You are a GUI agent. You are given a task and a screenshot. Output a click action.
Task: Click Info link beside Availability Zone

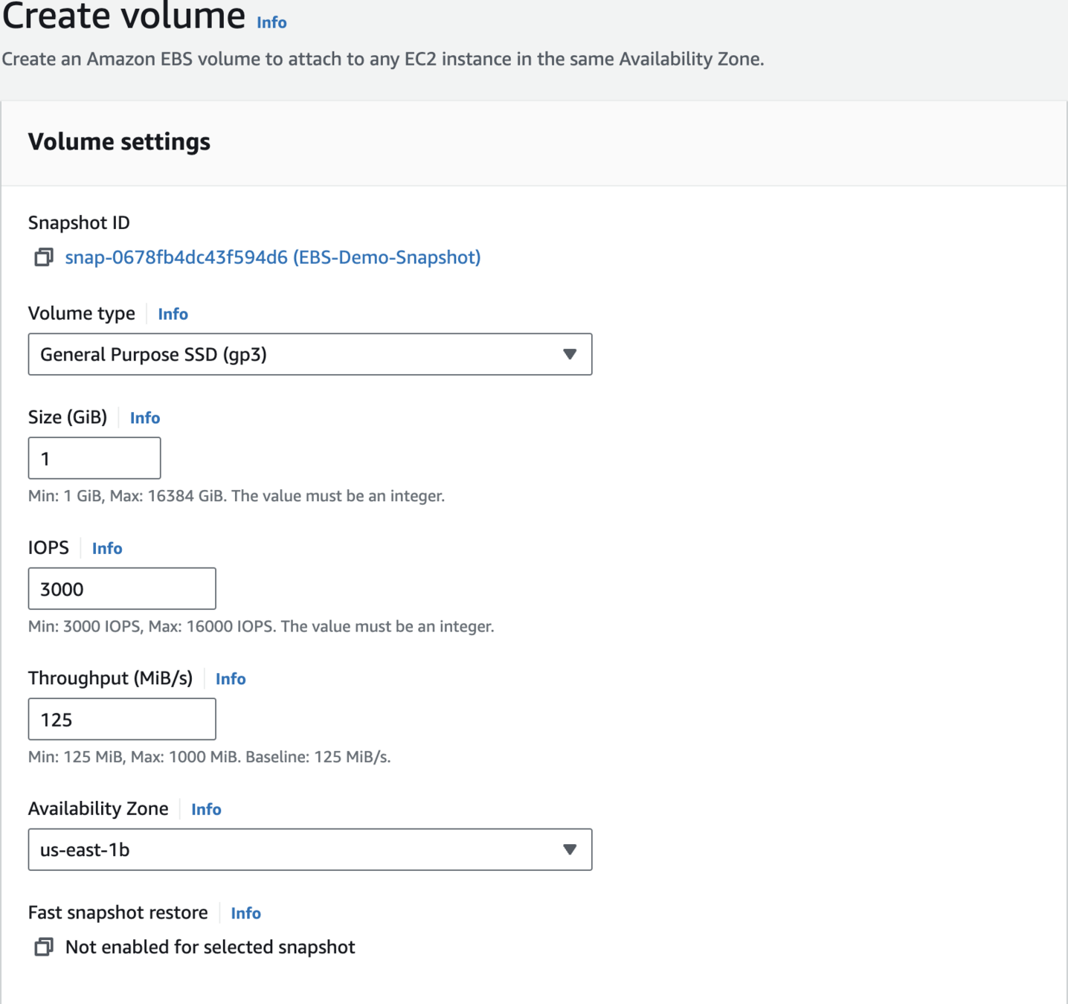coord(206,809)
